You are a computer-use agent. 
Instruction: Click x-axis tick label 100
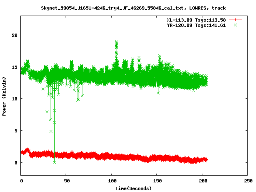point(112,181)
